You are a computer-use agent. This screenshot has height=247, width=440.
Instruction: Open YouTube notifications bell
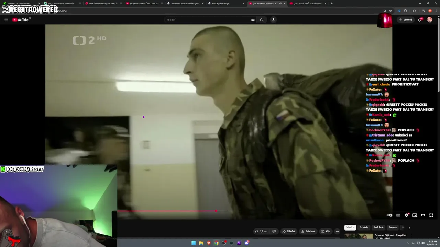coord(420,20)
